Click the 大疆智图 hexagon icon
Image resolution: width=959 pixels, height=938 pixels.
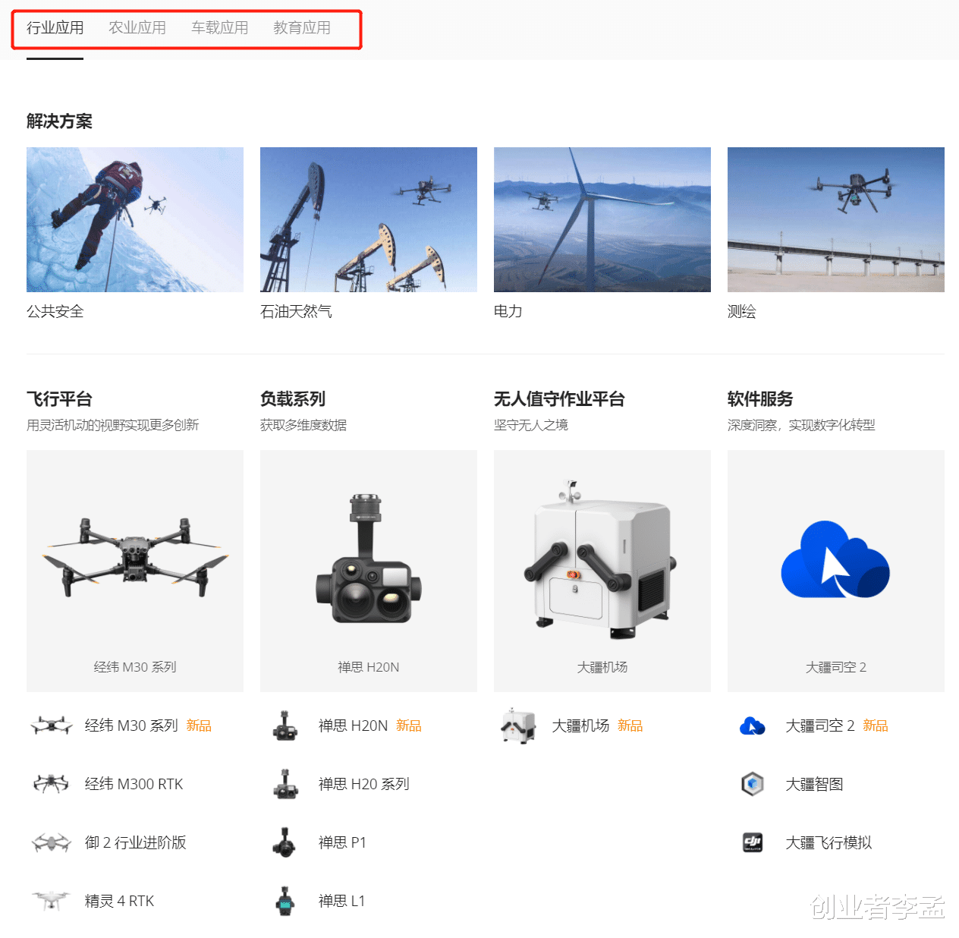753,784
